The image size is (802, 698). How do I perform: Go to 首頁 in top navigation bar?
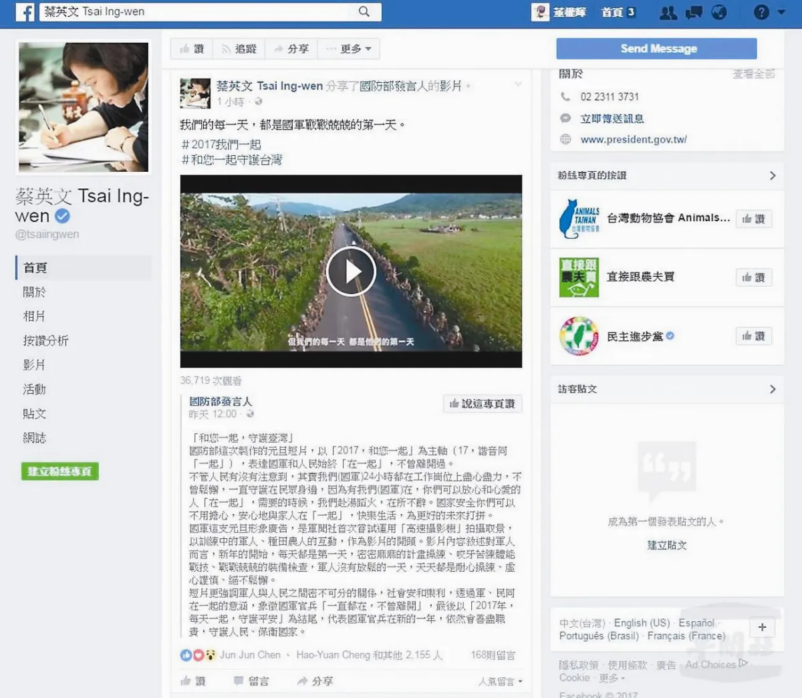[x=612, y=12]
